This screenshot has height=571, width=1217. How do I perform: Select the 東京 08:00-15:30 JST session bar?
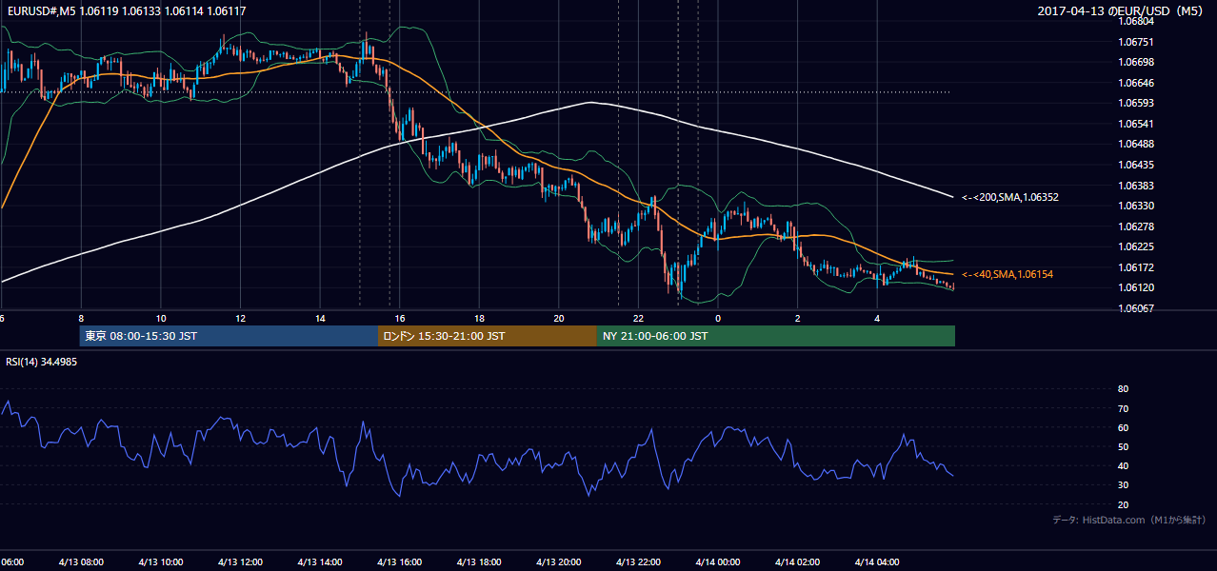[x=229, y=336]
